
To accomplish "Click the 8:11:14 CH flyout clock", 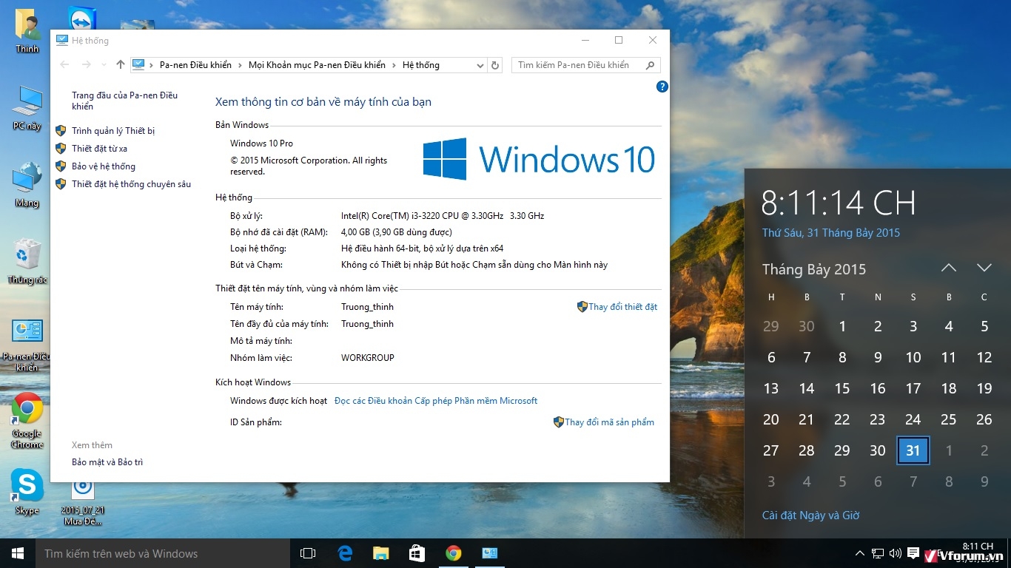I will (x=839, y=203).
